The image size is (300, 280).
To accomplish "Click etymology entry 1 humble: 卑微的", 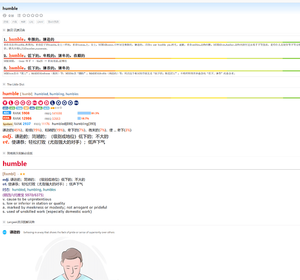I will coord(29,40).
